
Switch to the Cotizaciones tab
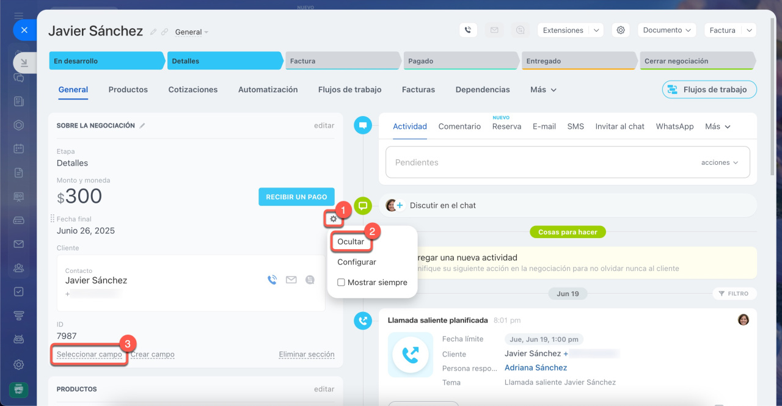193,90
